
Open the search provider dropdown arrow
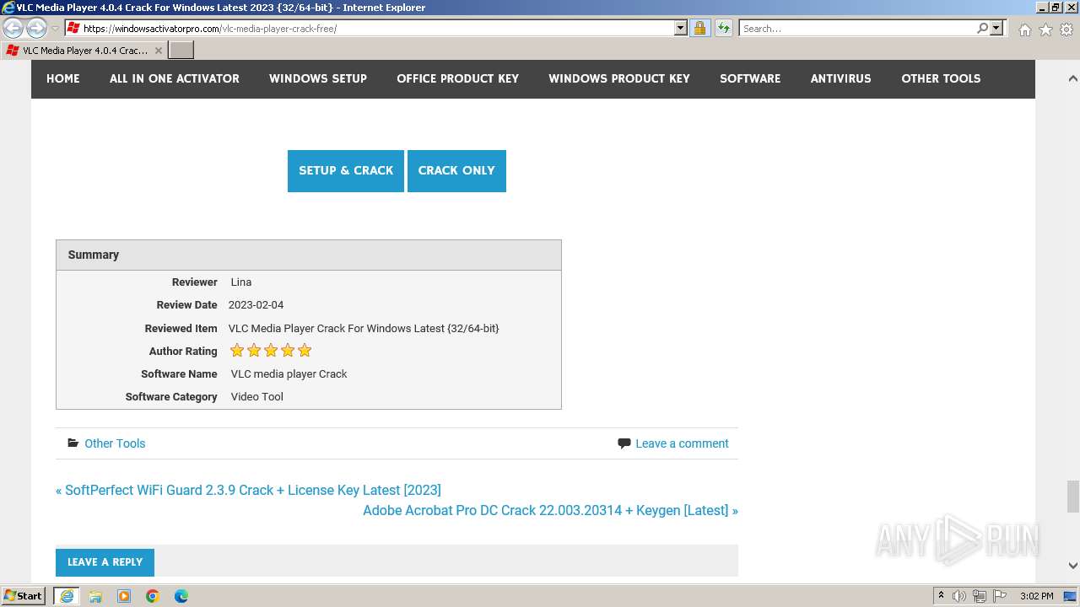pos(996,28)
